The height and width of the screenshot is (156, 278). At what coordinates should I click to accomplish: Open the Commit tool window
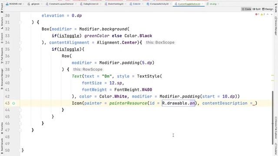tap(2, 38)
